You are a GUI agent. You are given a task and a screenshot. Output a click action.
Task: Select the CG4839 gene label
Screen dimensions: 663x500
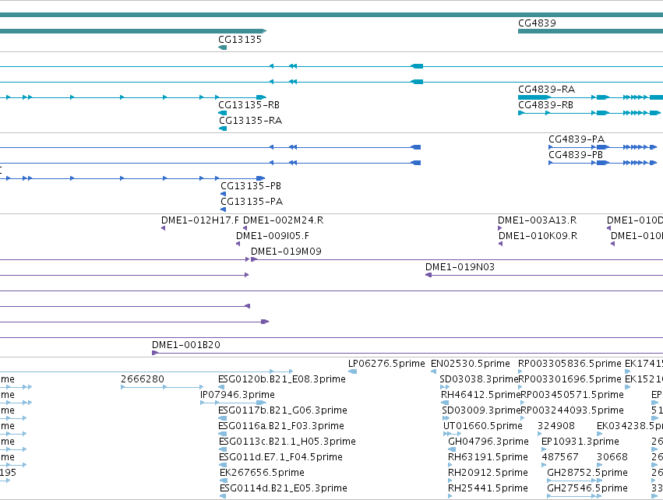[537, 23]
